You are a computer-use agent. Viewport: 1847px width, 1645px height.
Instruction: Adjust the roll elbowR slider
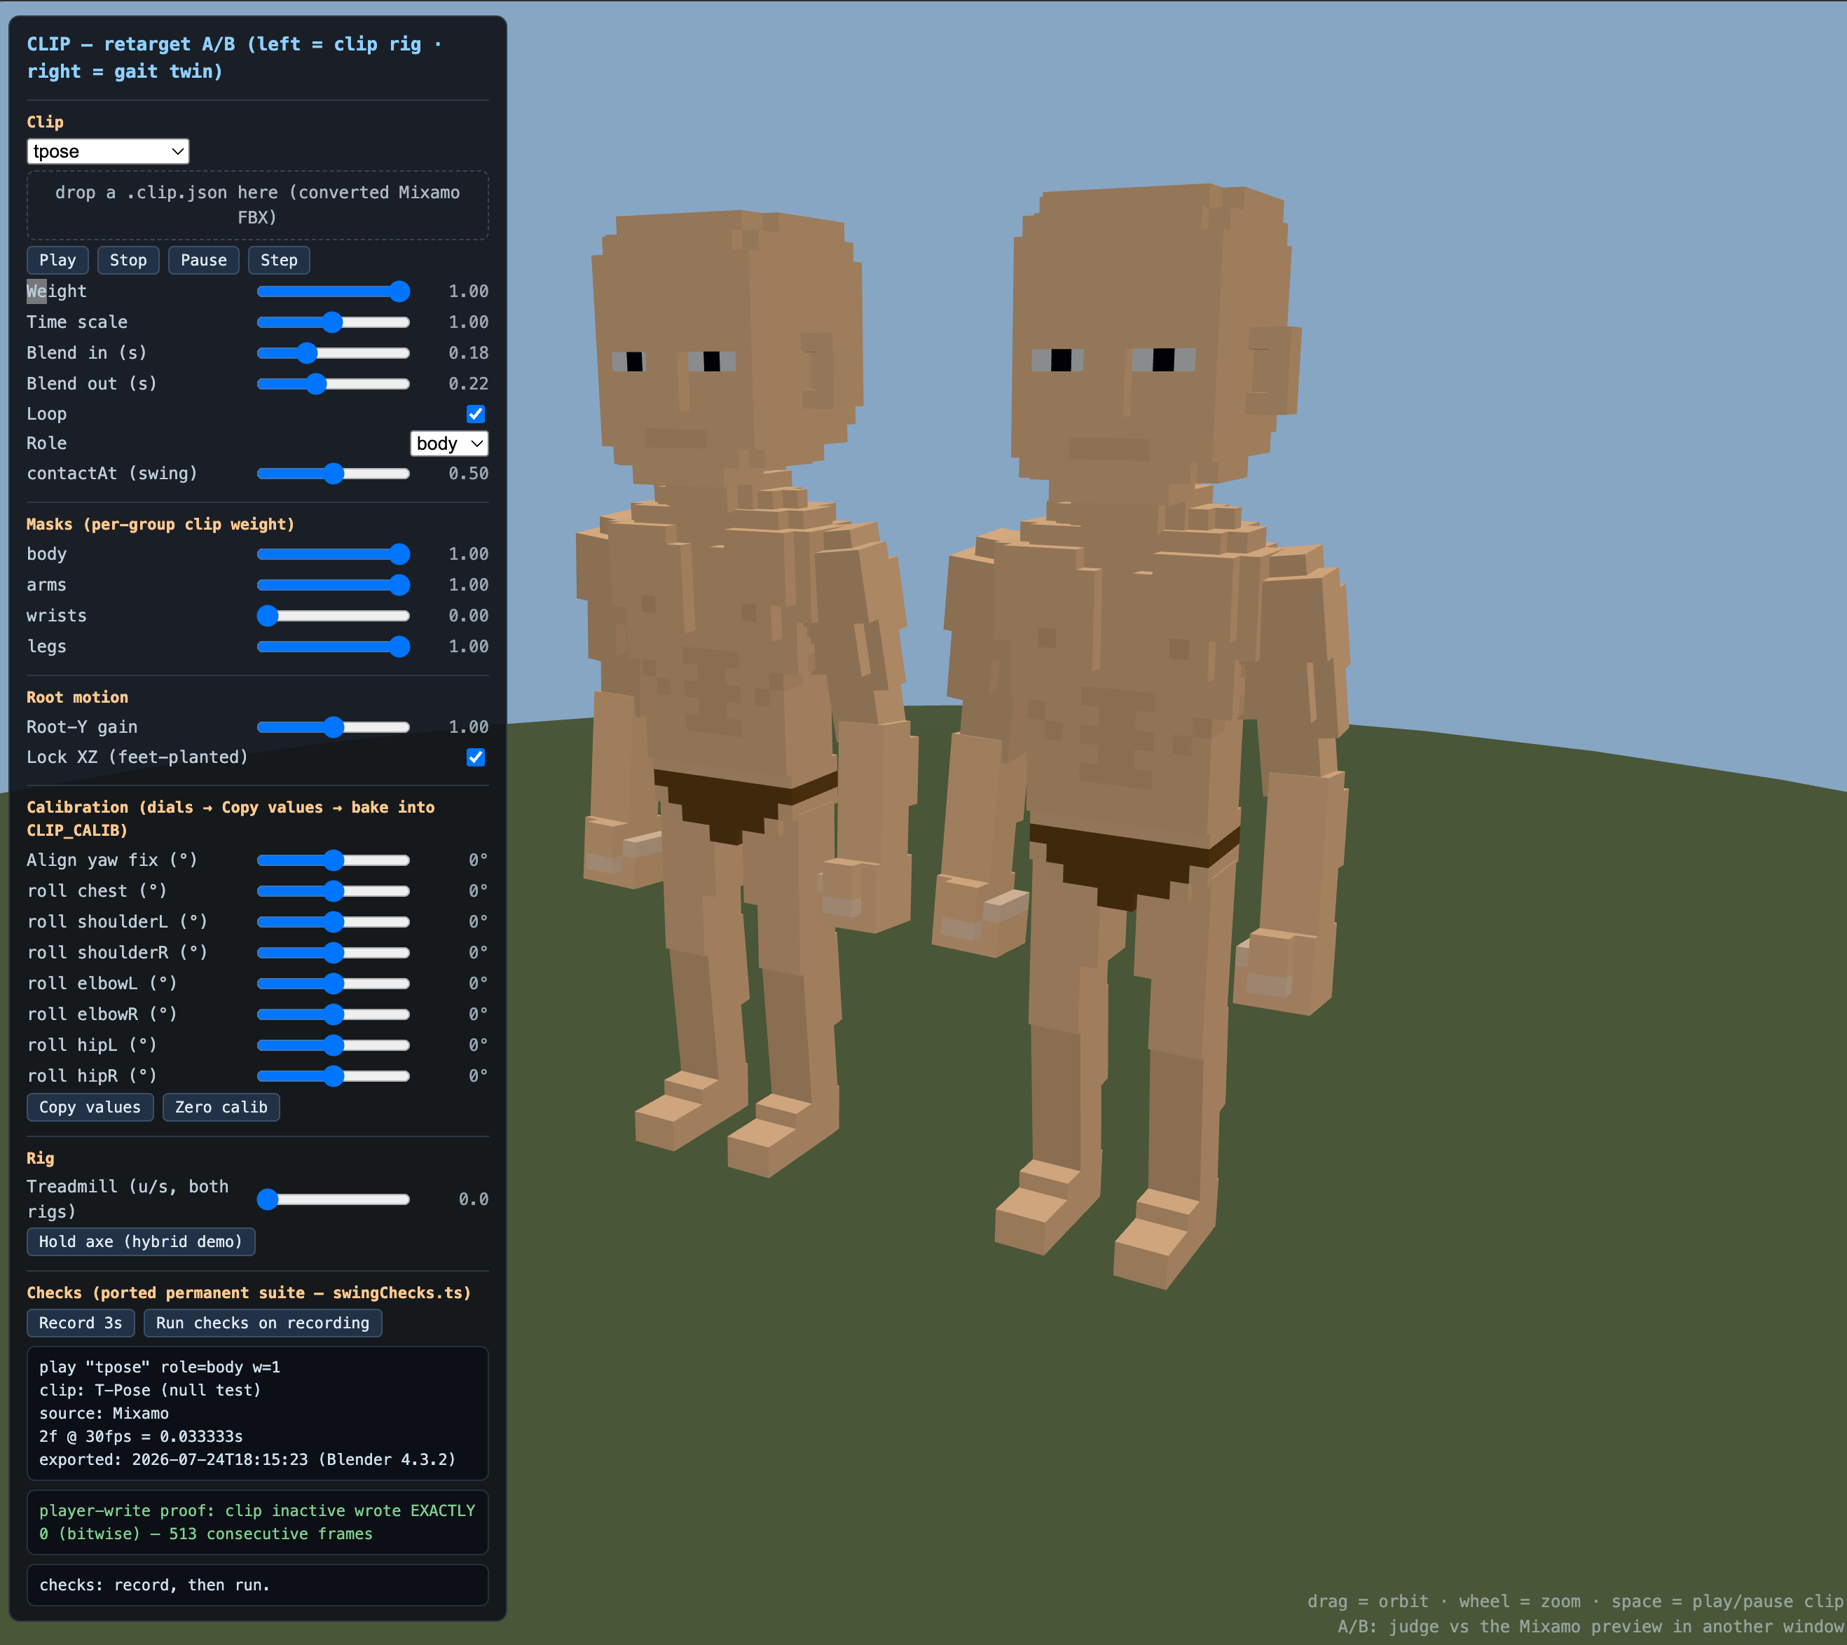click(334, 1014)
